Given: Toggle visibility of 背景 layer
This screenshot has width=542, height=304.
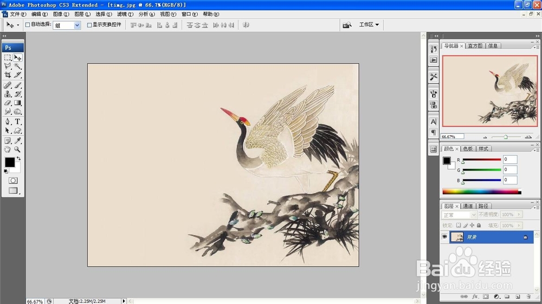Looking at the screenshot, I should coord(444,237).
